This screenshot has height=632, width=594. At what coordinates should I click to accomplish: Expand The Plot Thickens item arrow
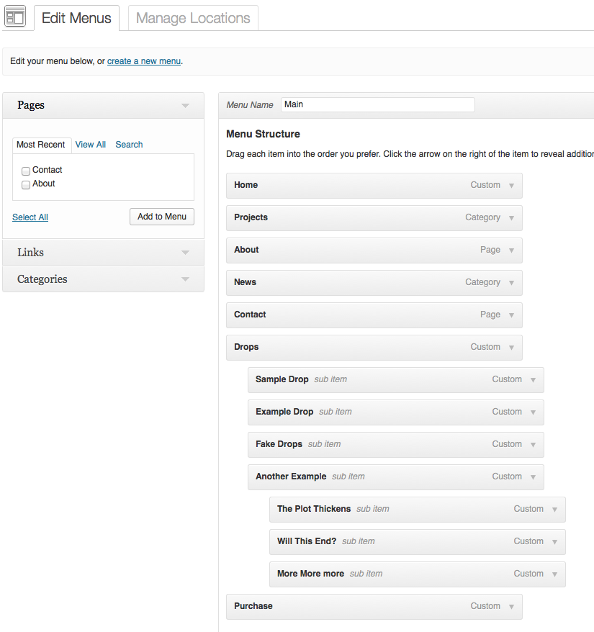point(554,509)
